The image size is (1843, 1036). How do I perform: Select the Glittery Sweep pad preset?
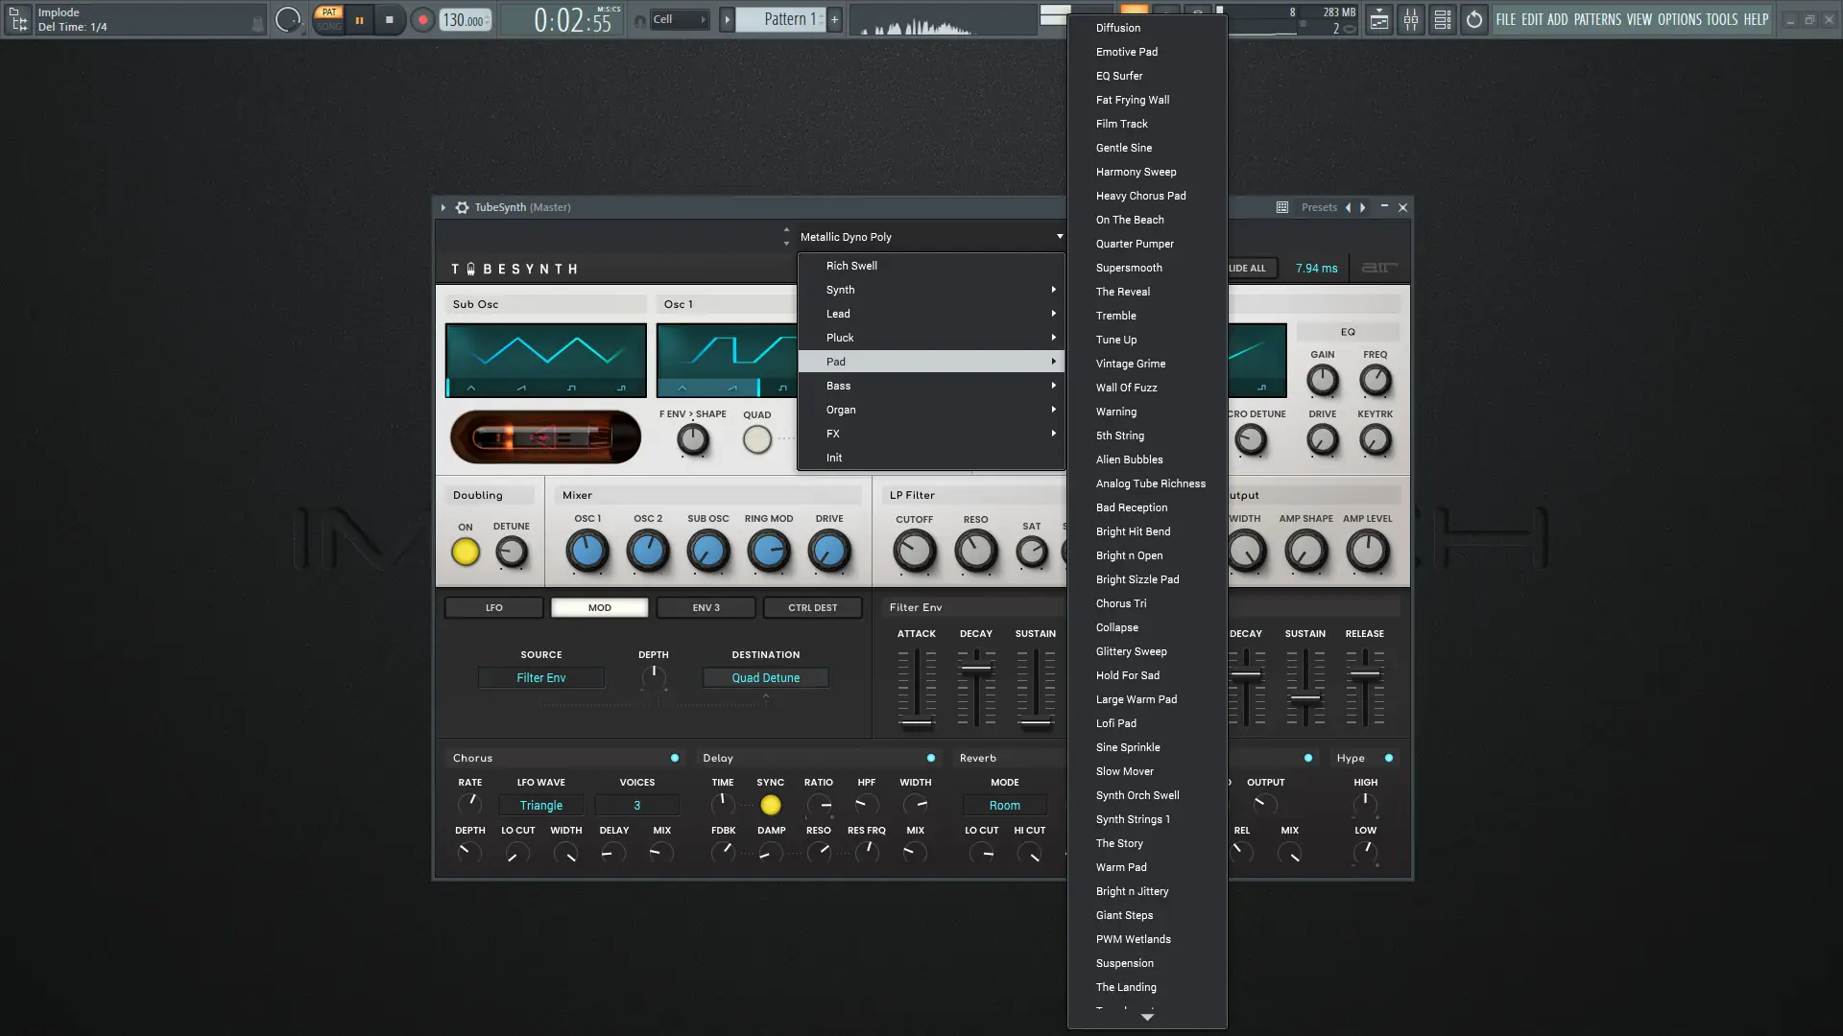pos(1131,651)
